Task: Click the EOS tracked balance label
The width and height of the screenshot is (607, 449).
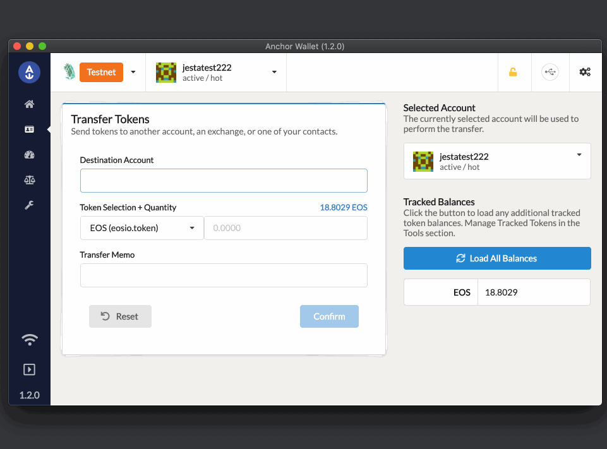Action: point(462,292)
